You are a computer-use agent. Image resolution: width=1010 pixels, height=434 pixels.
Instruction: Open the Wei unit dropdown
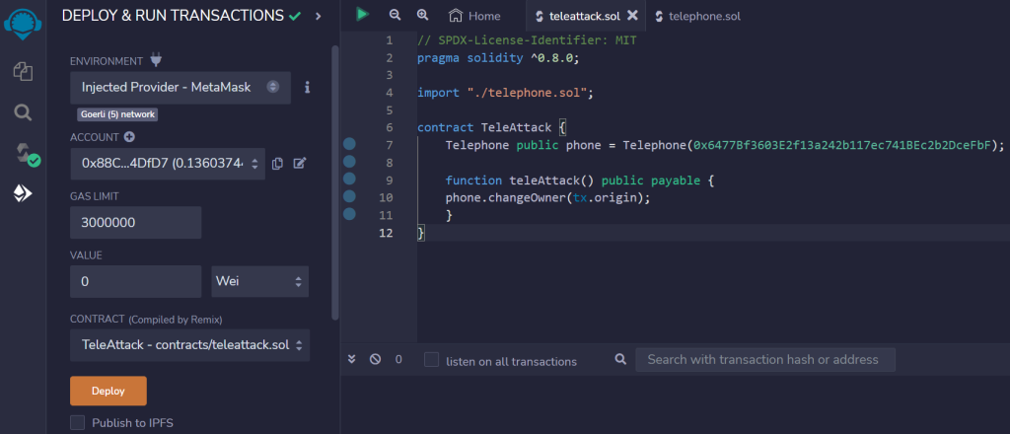[260, 281]
